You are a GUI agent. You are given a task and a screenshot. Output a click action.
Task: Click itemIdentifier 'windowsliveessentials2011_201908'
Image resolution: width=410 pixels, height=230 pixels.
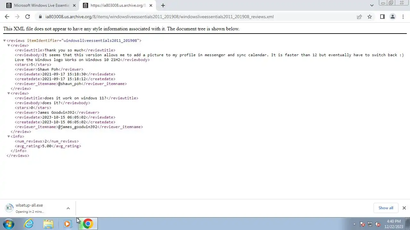(x=101, y=41)
